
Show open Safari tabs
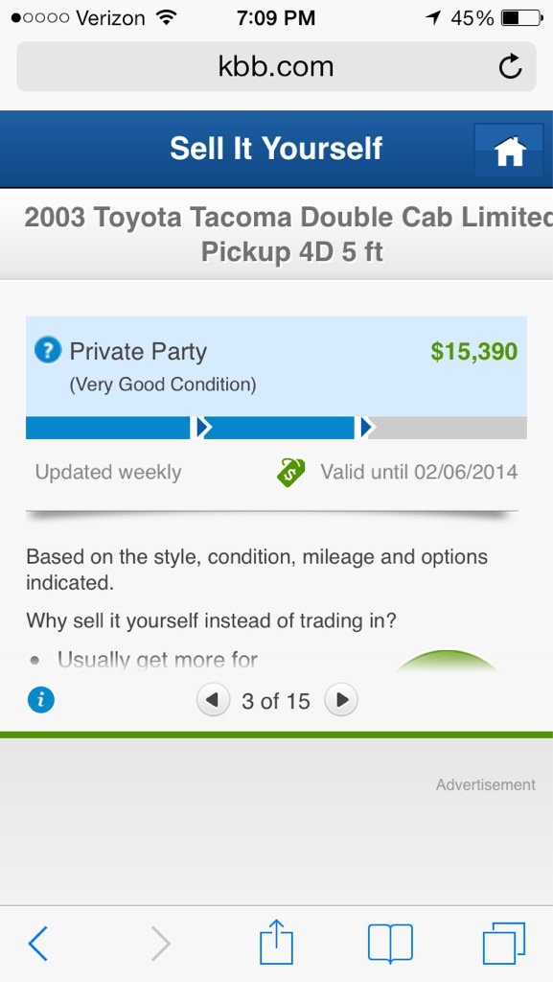point(504,944)
